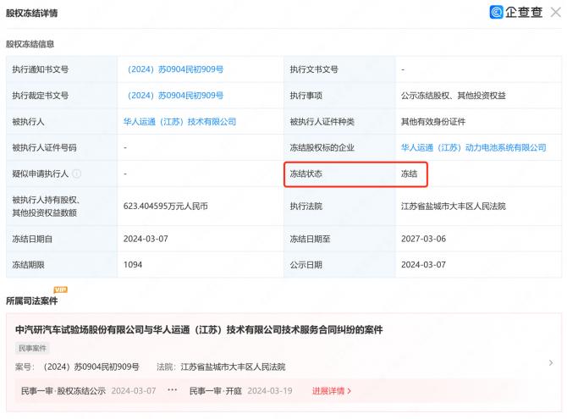Image resolution: width=567 pixels, height=419 pixels.
Task: Open the 中汽研汽车试验场 technical service dispute case title
Action: coord(199,329)
